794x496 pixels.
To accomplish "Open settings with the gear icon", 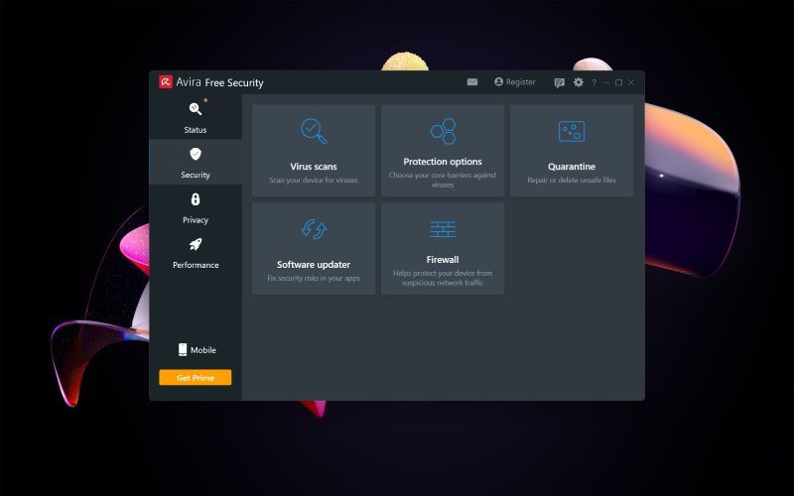I will click(579, 82).
